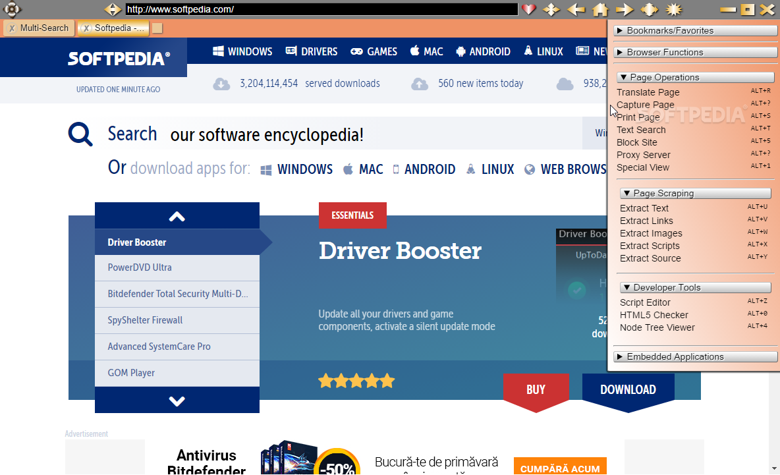Select Print Page
The width and height of the screenshot is (780, 475).
point(638,117)
